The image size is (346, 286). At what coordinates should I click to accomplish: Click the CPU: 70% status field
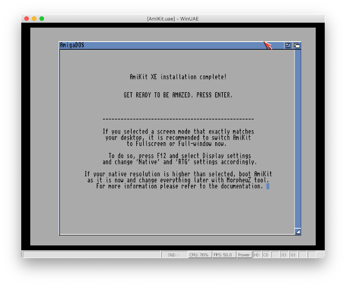[199, 255]
